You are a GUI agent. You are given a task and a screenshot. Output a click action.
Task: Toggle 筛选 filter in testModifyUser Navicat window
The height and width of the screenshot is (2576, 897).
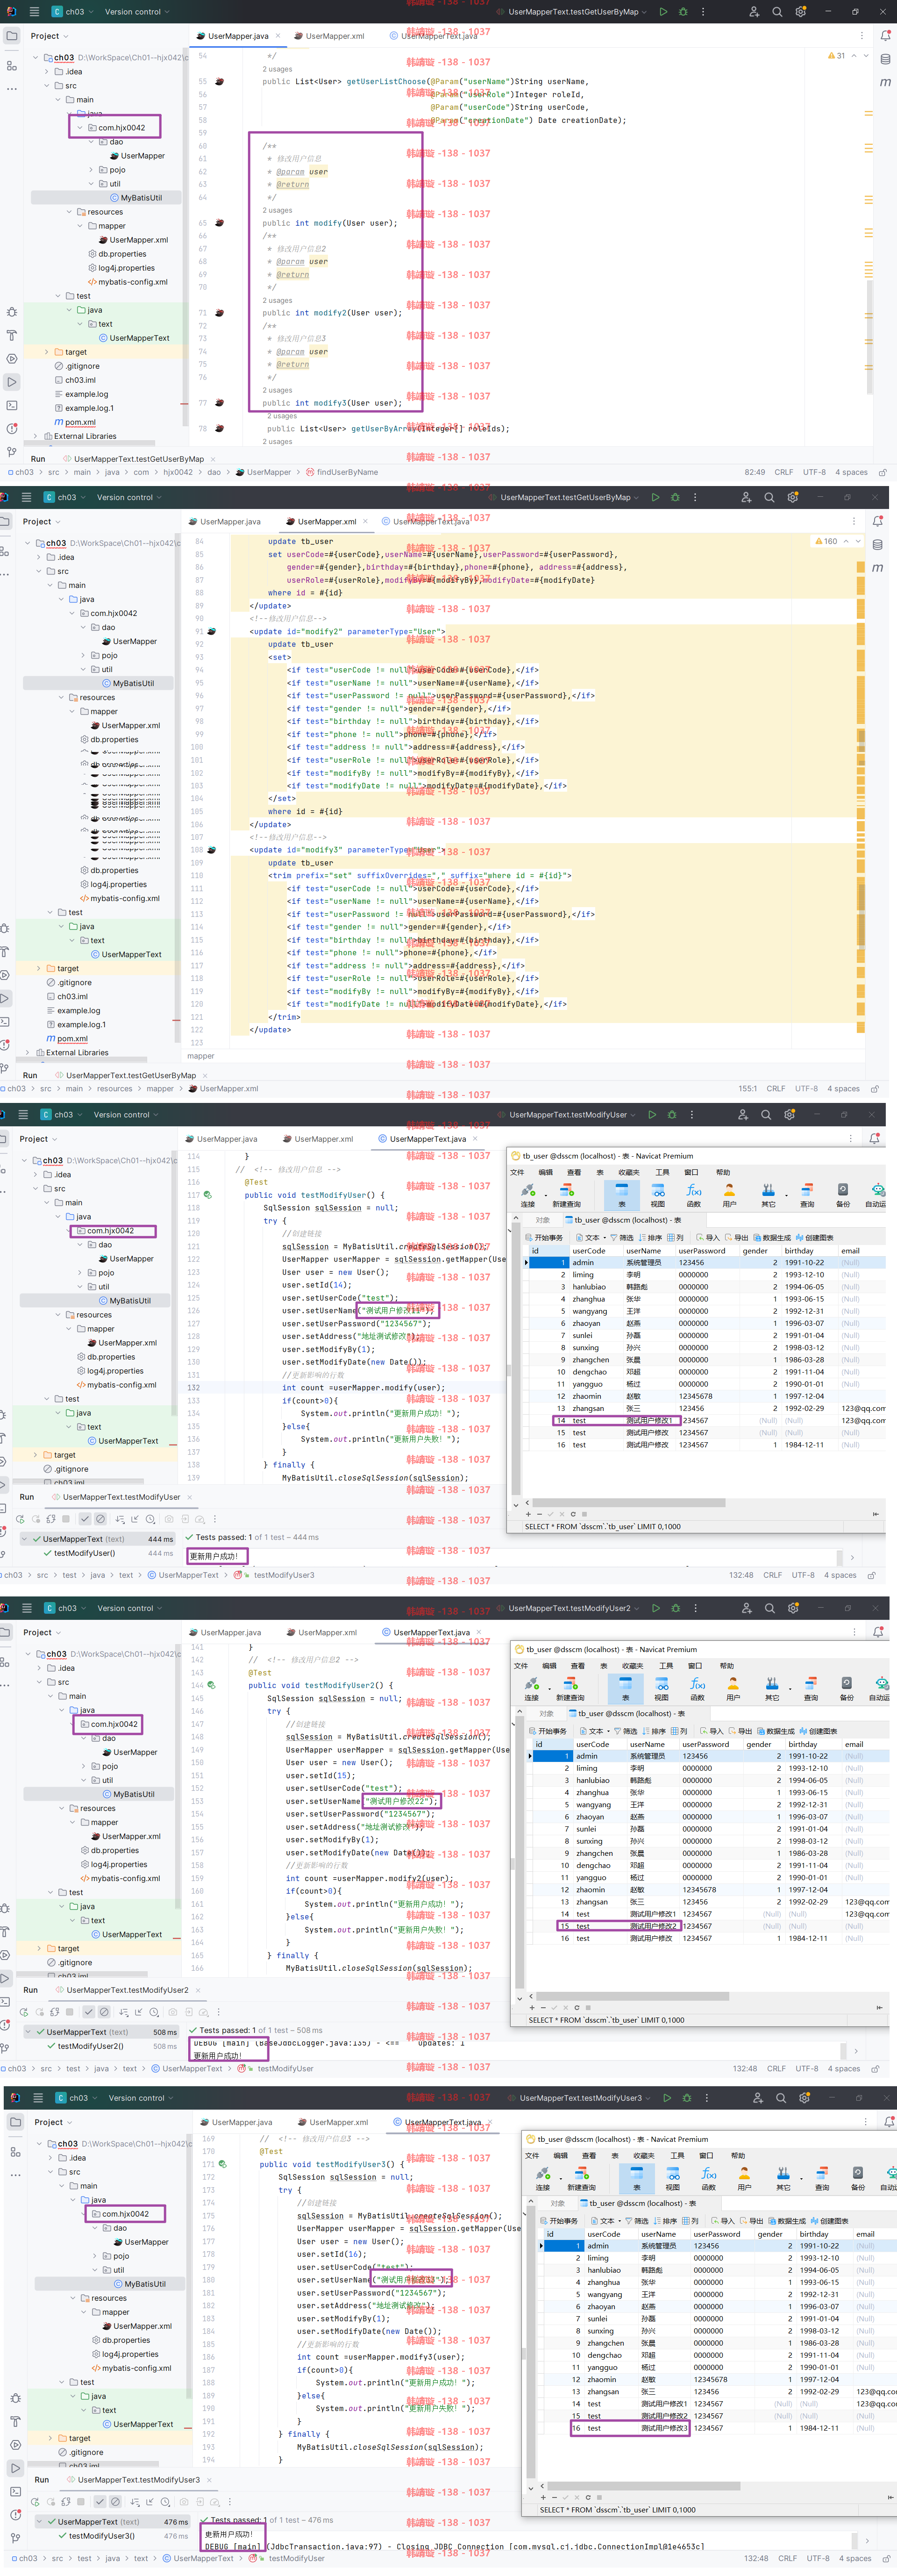coord(621,1237)
